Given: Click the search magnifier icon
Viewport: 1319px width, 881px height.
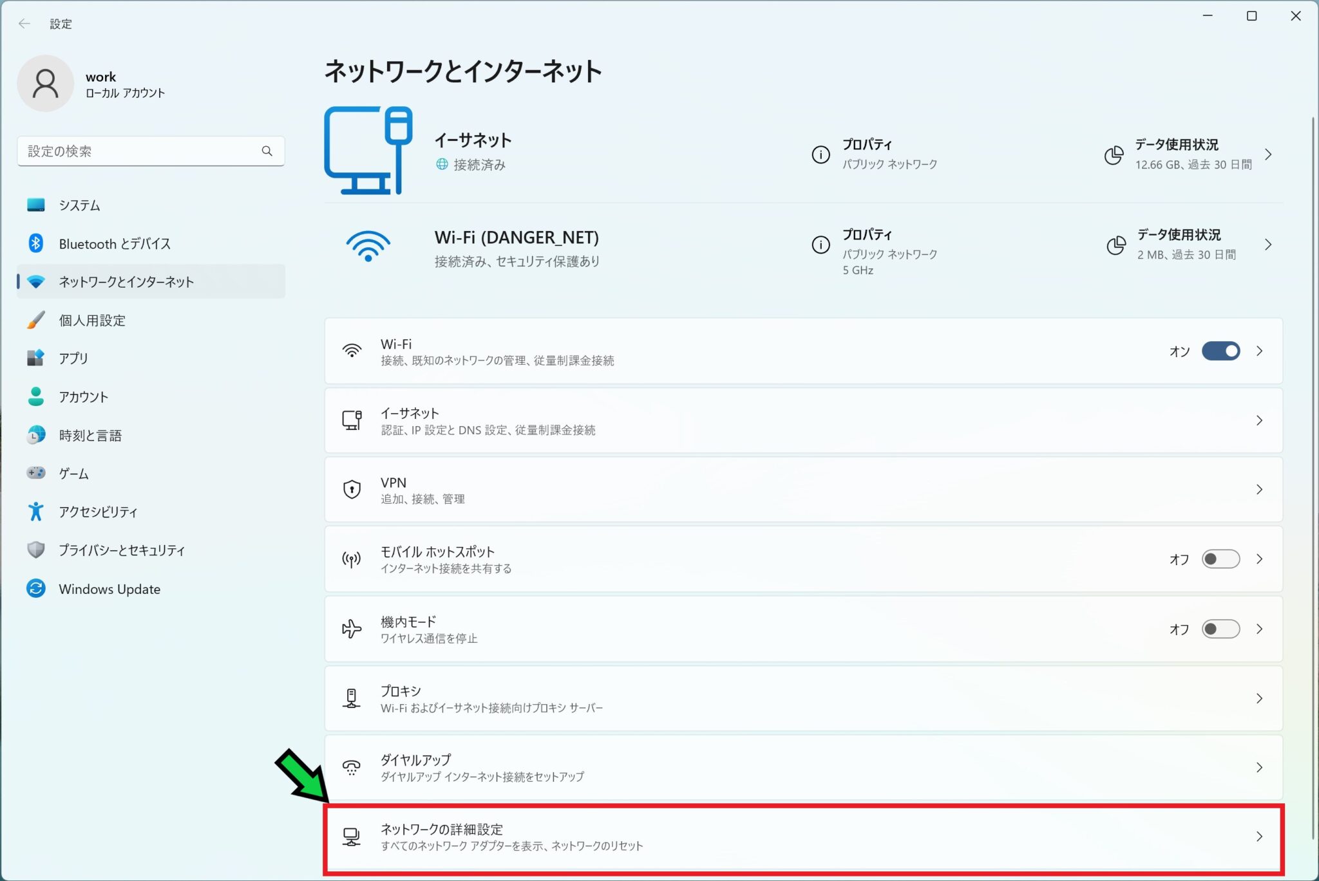Looking at the screenshot, I should 267,151.
